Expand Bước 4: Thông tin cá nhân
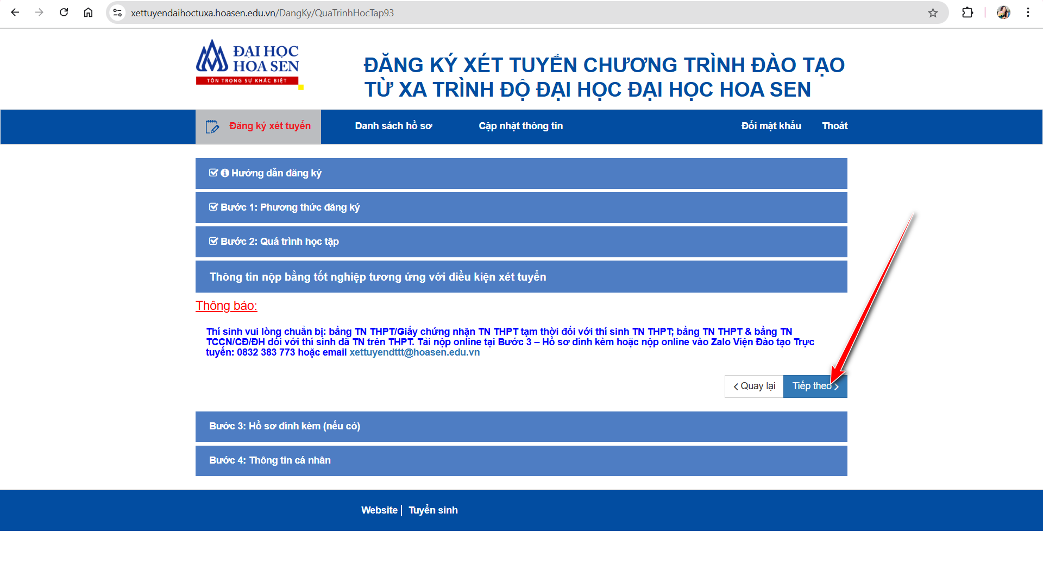The image size is (1043, 564). 269,460
